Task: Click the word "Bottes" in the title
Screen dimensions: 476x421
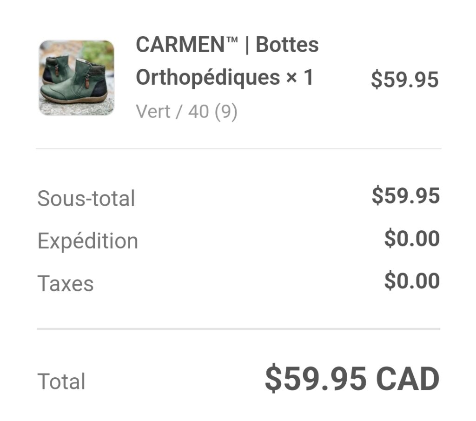Action: [287, 45]
